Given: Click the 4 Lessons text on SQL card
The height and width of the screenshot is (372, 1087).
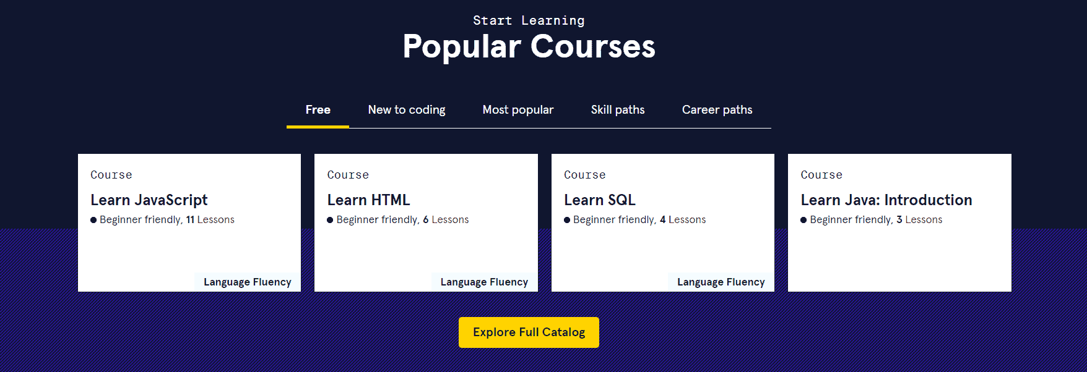Looking at the screenshot, I should point(682,219).
